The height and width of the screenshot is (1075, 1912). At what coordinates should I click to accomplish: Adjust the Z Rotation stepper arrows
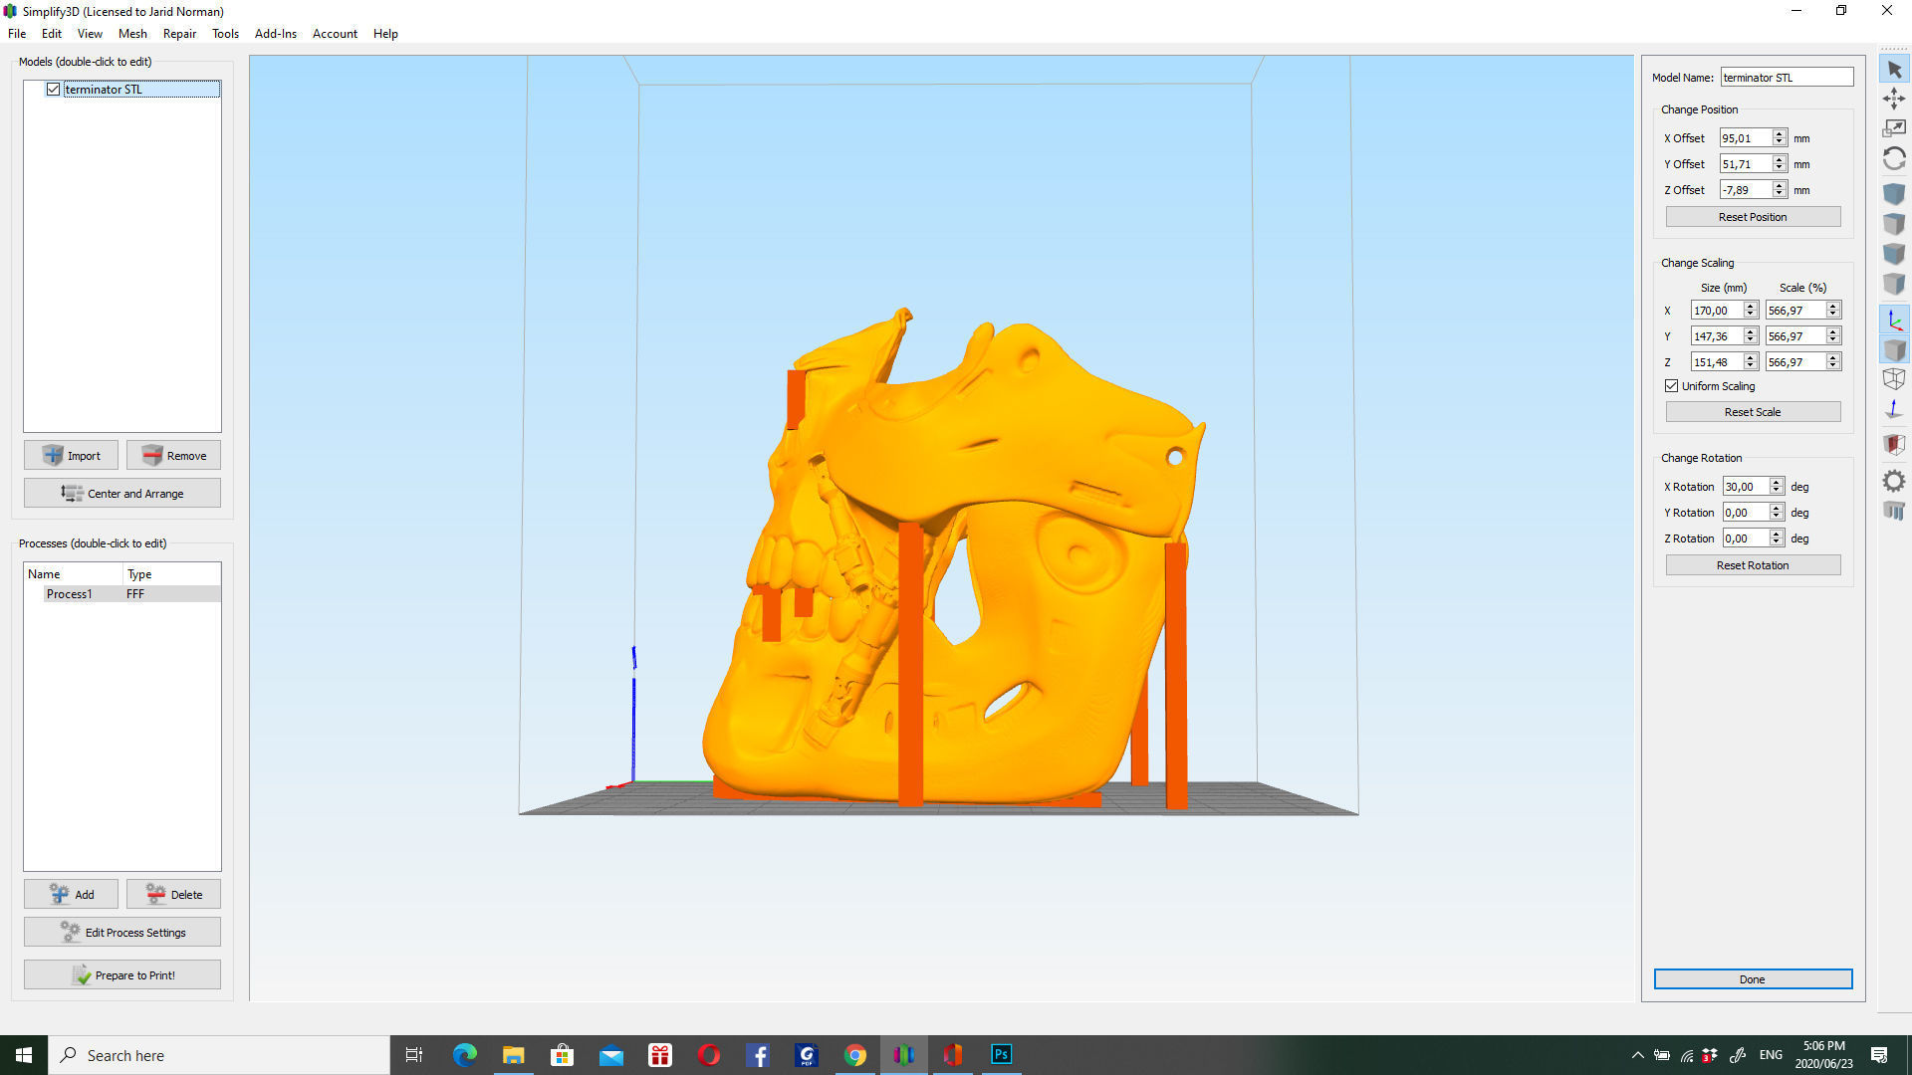1776,538
